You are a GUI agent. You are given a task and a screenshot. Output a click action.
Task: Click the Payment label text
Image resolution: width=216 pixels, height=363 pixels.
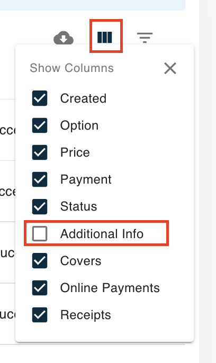86,179
